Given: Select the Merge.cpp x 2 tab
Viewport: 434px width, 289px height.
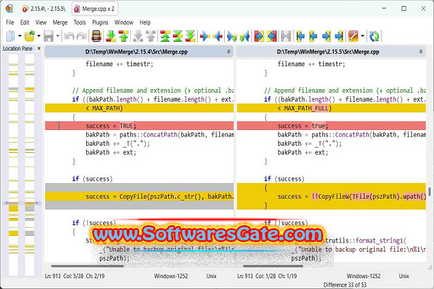Looking at the screenshot, I should (x=95, y=8).
